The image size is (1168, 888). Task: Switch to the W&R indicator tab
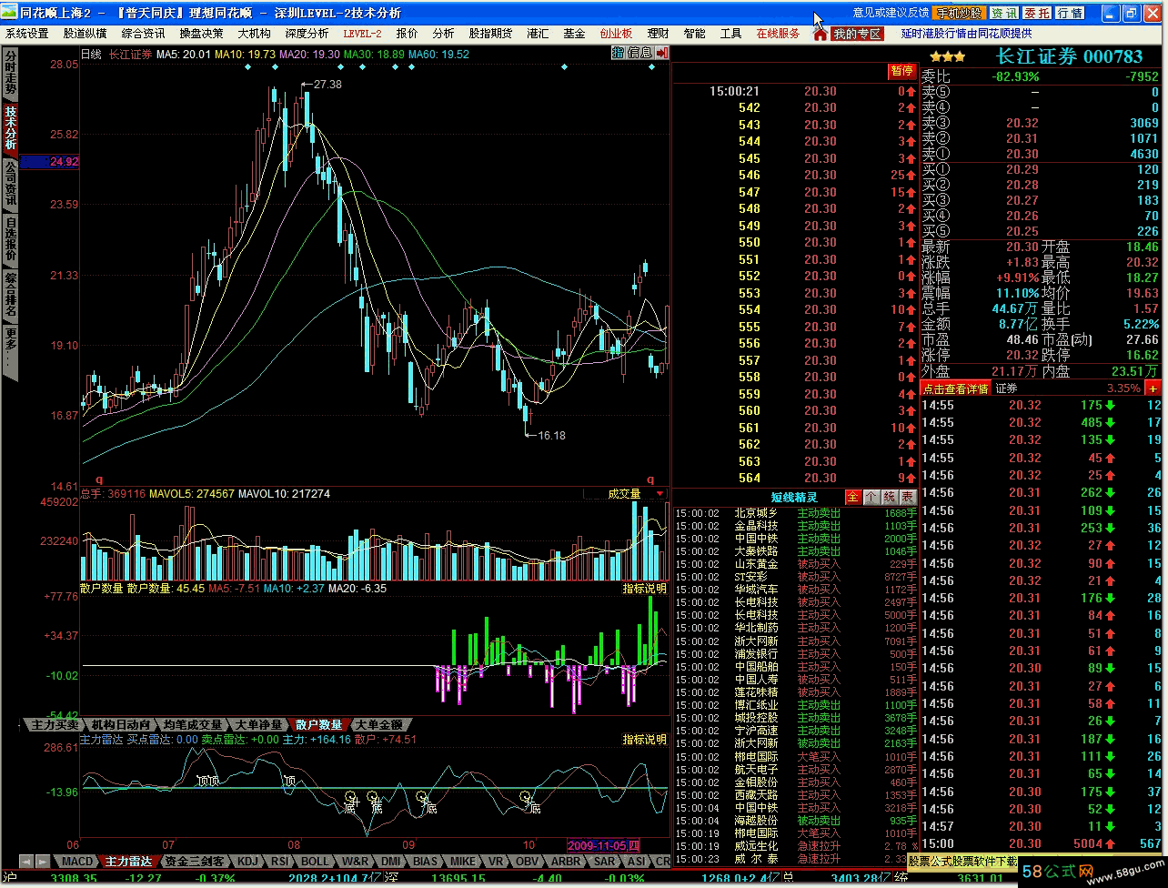pyautogui.click(x=355, y=861)
